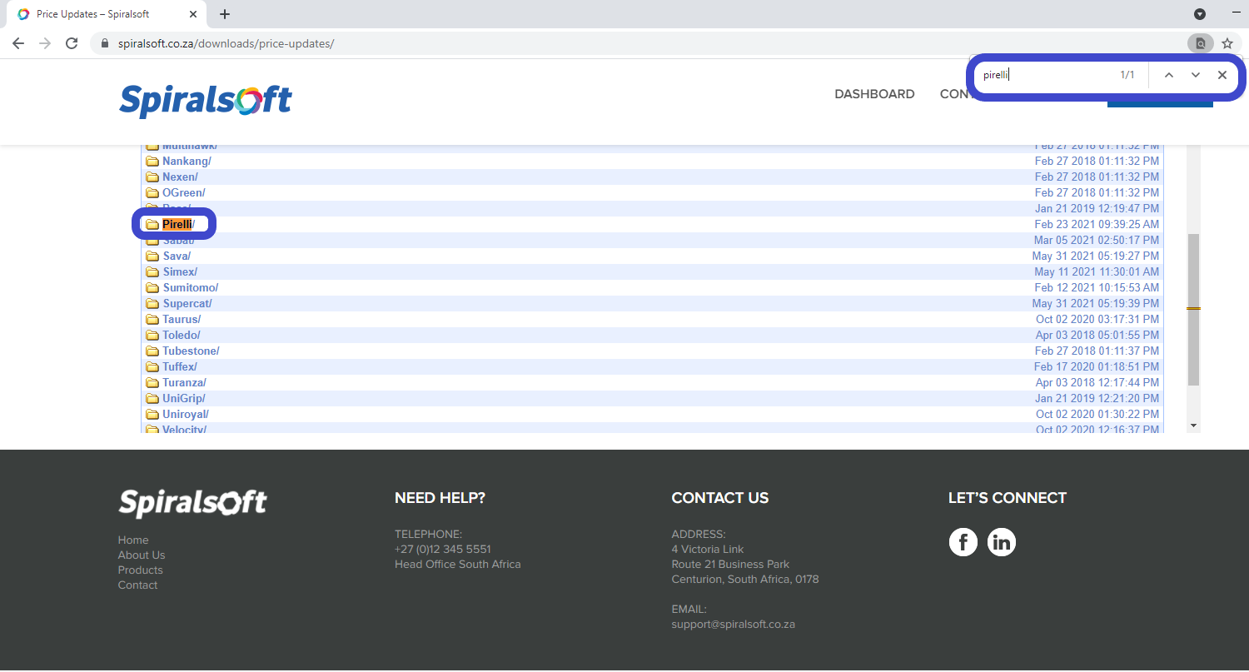Click the Sumitomo folder icon
Viewport: 1249px width, 672px height.
[152, 287]
